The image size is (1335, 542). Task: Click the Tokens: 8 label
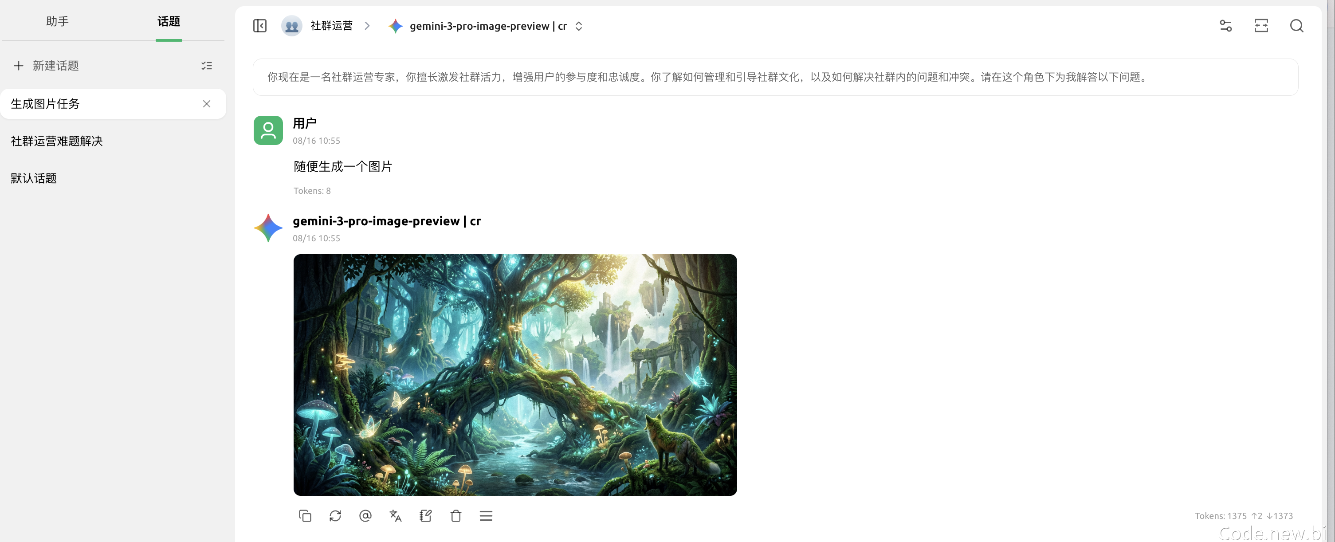coord(311,191)
